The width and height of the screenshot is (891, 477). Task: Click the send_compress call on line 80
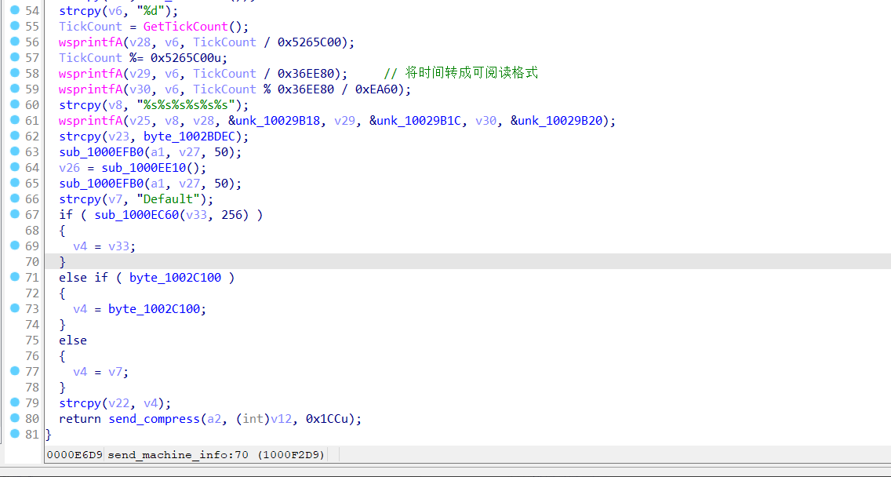(154, 418)
